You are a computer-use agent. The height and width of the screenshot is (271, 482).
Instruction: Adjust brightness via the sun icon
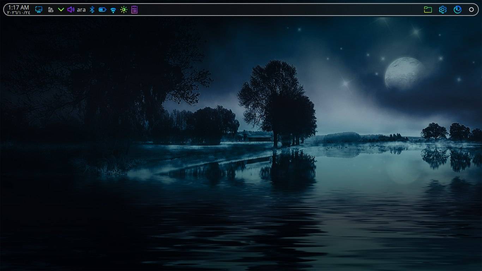123,10
